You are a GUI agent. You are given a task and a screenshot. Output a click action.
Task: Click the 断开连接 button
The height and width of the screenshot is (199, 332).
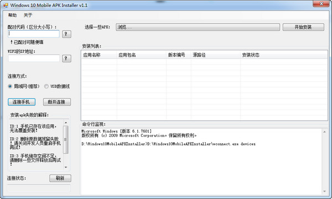[x=57, y=102]
